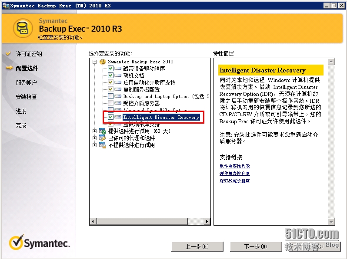Viewport: 347px width, 259px height.
Task: Select the 完成 step in the sidebar
Action: click(x=21, y=125)
